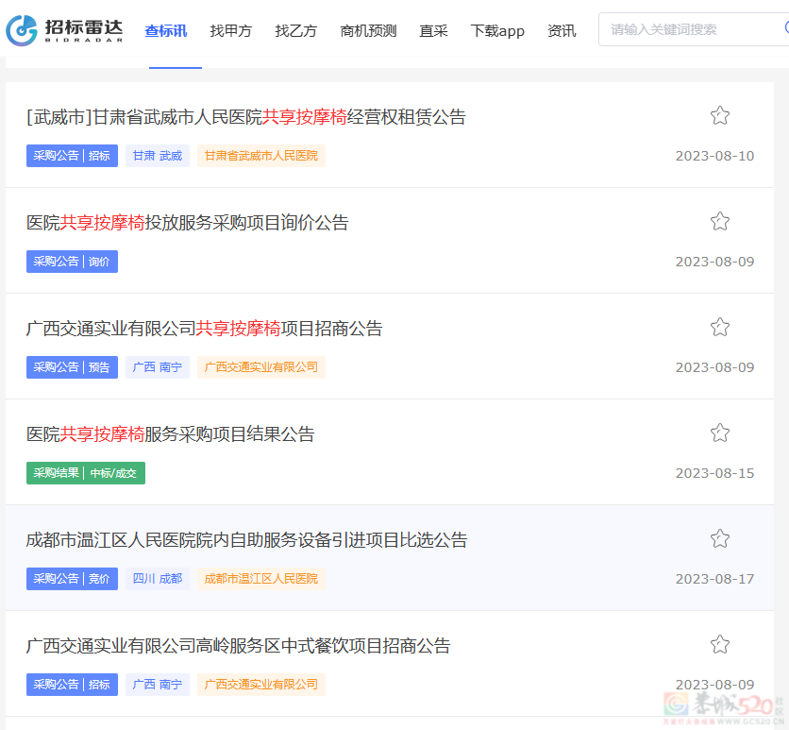This screenshot has width=789, height=730.
Task: Open the 资讯 navigation item
Action: coord(562,31)
